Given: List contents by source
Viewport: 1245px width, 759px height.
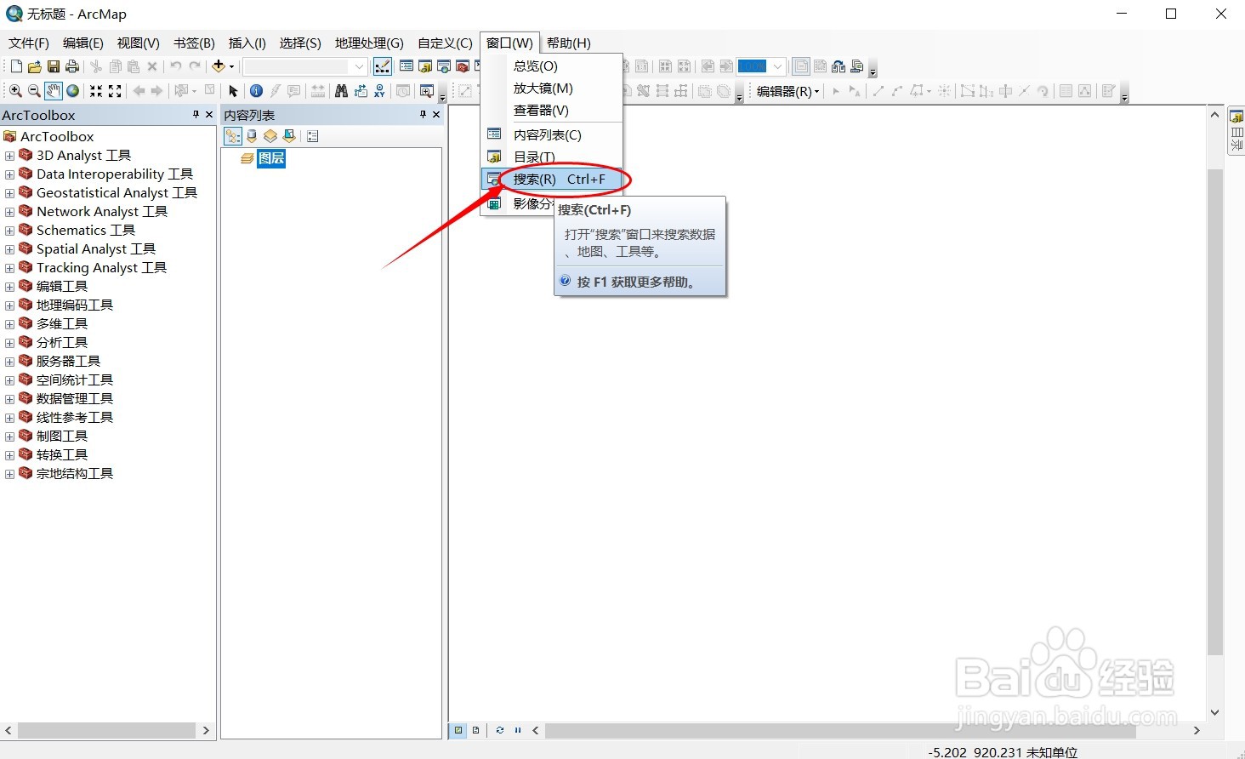Looking at the screenshot, I should 252,136.
